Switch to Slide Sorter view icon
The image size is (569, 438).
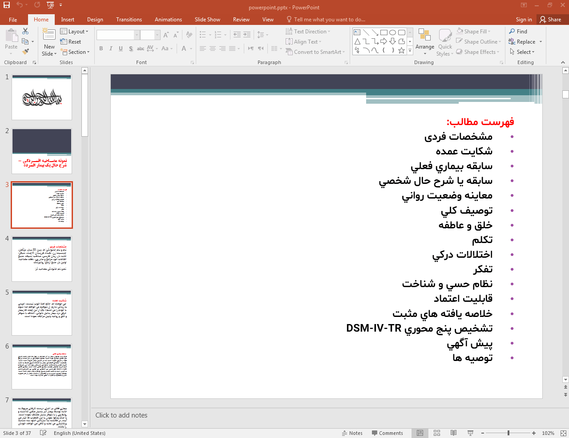pos(437,433)
